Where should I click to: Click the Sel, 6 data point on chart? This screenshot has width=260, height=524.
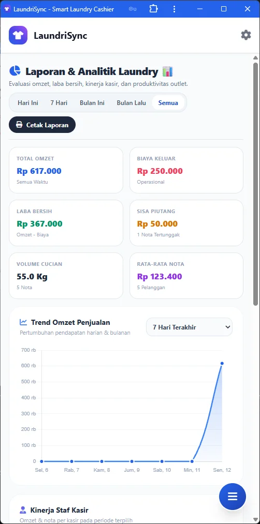[42, 461]
